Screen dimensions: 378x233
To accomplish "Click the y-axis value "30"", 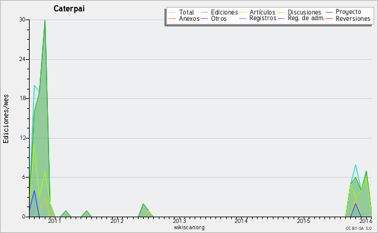I will pyautogui.click(x=23, y=20).
